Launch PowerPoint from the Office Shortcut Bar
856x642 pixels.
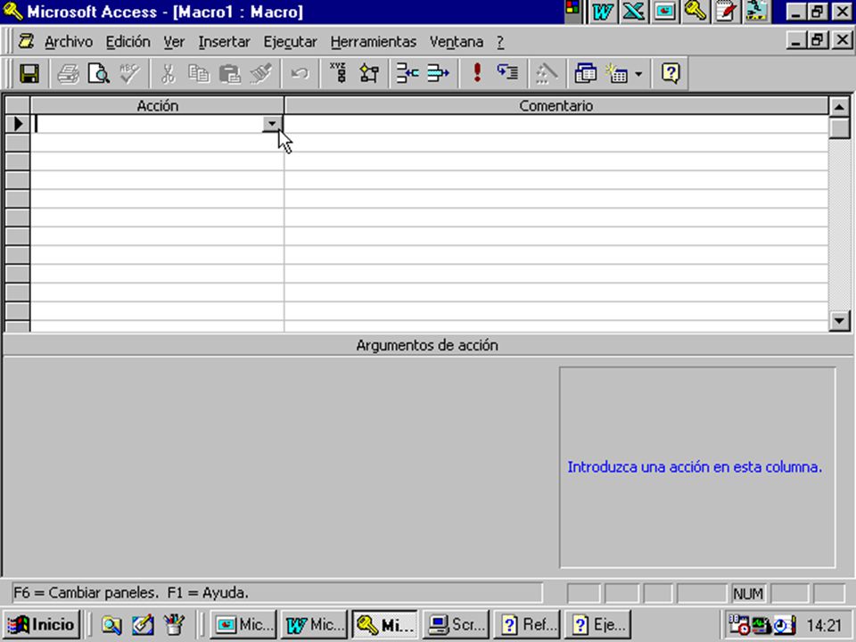664,12
